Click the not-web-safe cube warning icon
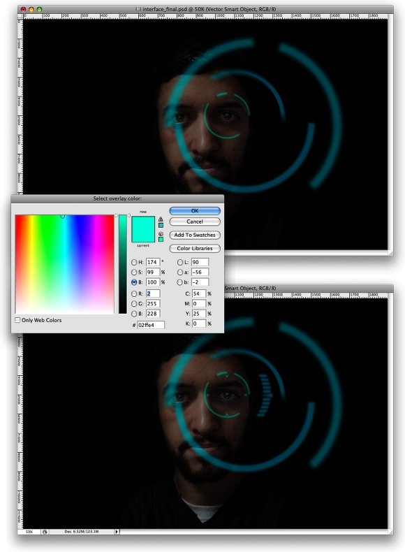This screenshot has width=405, height=552. pos(161,234)
